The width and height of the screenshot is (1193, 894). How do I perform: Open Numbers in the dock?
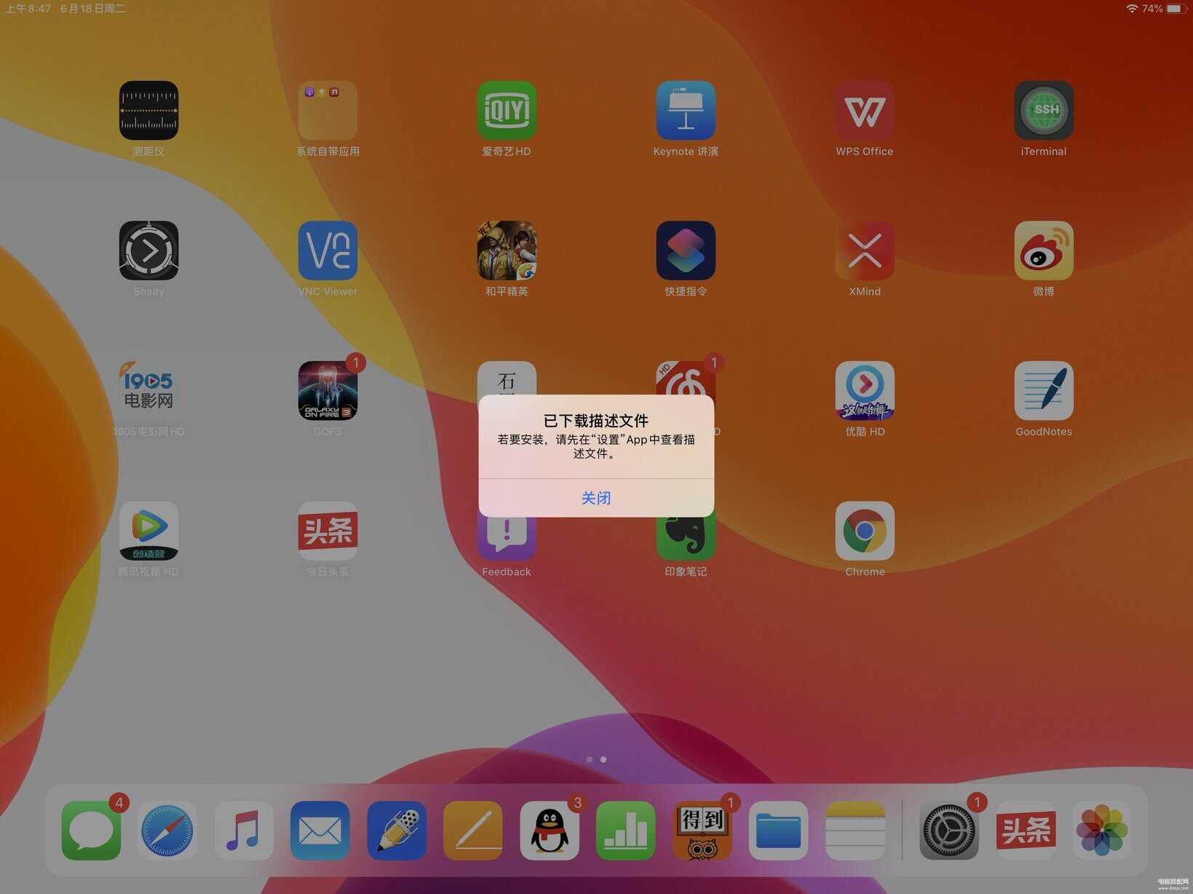pos(626,831)
